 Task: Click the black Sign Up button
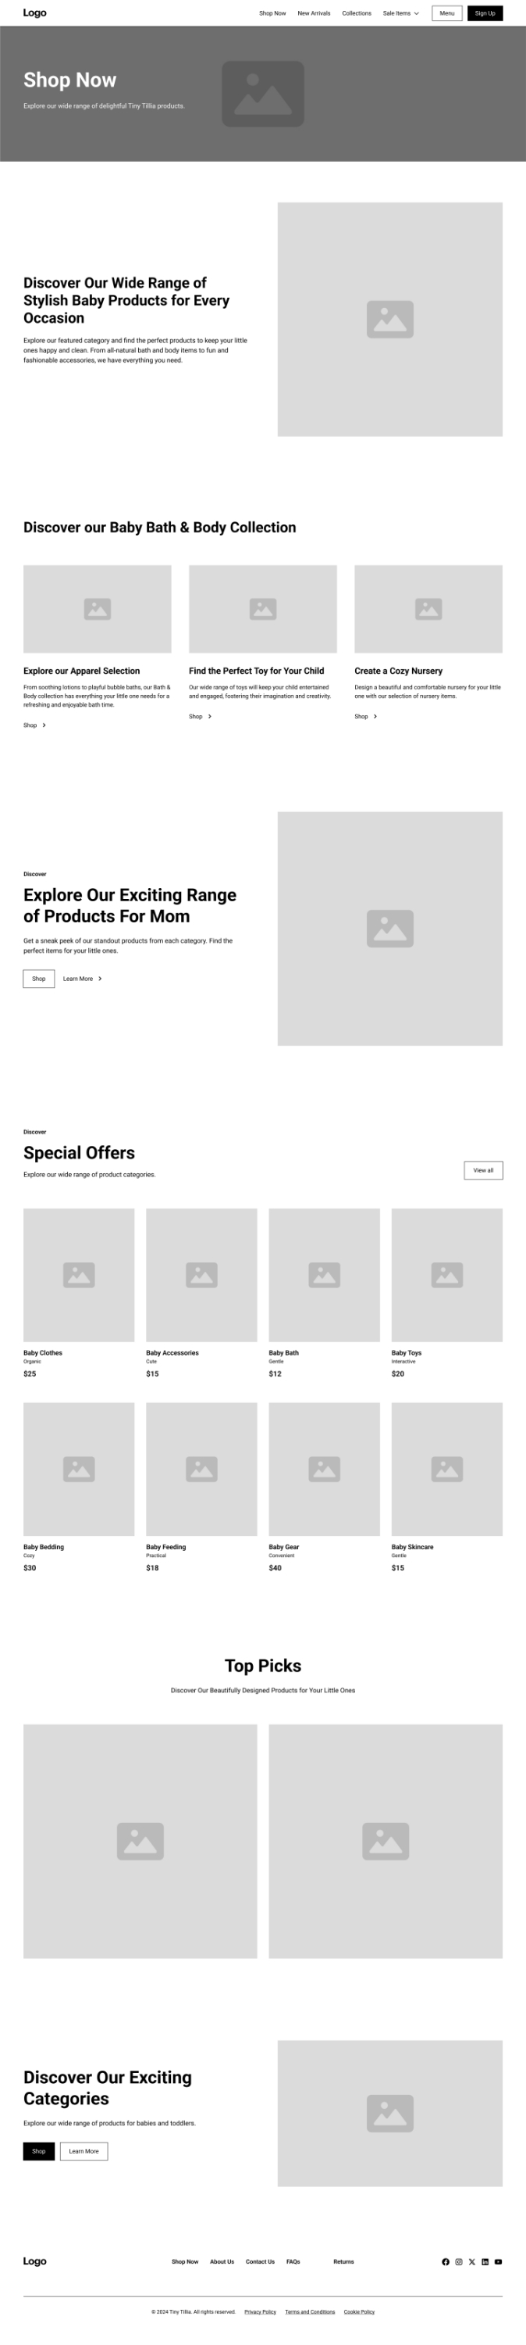485,13
